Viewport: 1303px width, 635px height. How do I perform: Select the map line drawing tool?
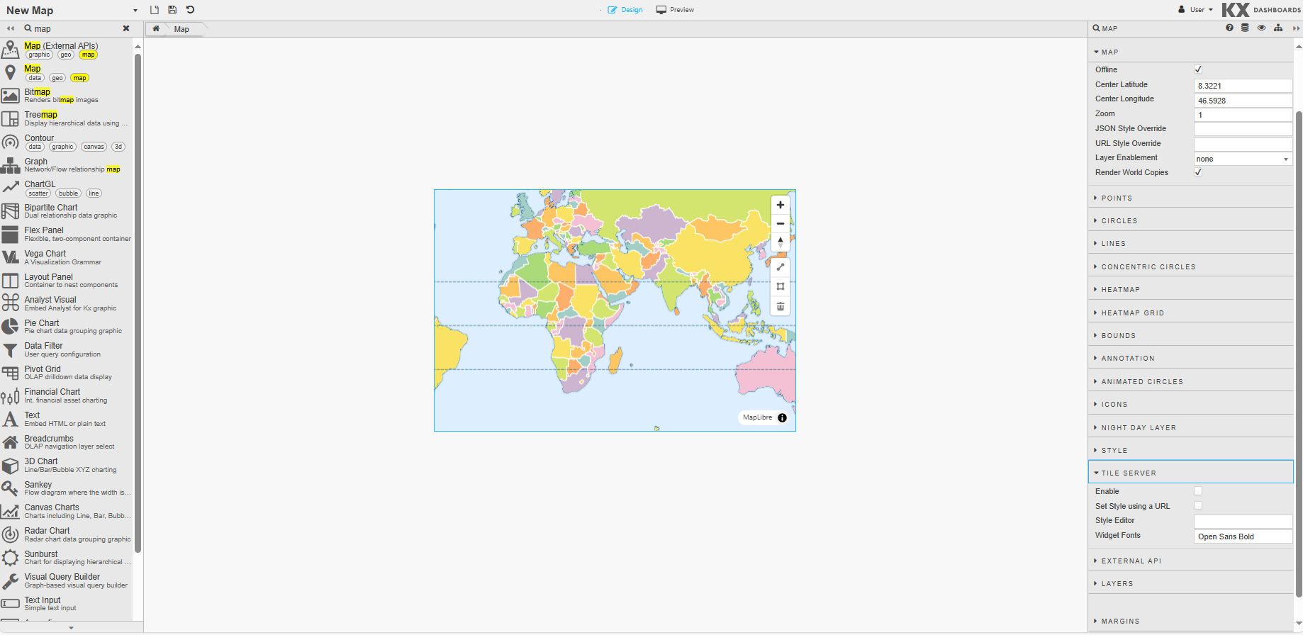click(x=780, y=267)
